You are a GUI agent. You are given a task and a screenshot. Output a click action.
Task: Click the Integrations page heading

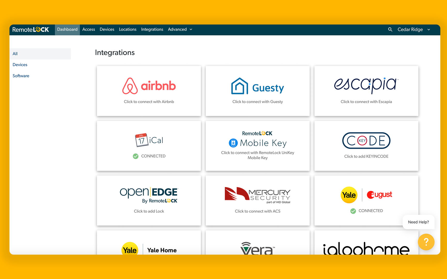(x=115, y=53)
